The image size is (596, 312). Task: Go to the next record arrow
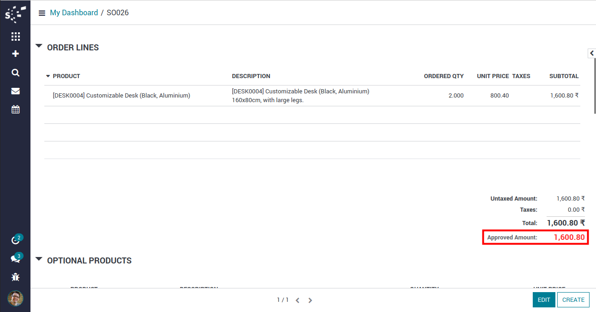pos(310,300)
